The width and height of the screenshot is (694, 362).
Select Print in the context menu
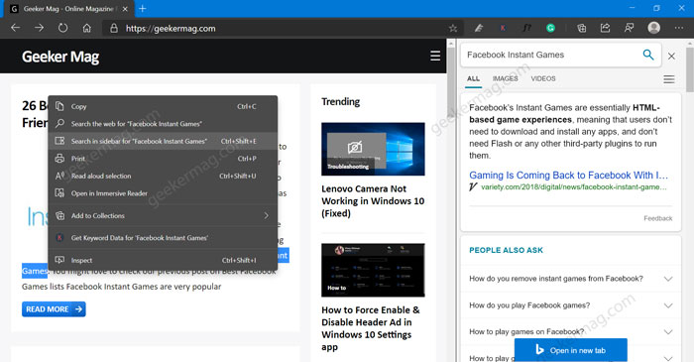coord(163,159)
